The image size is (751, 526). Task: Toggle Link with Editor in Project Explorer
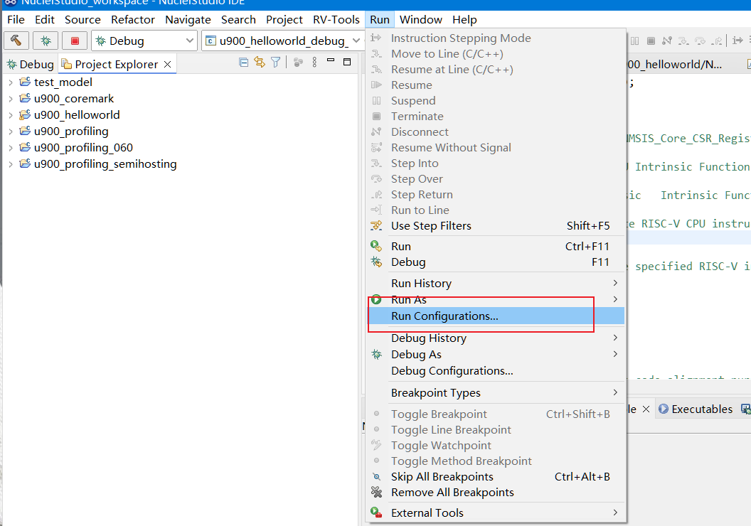pyautogui.click(x=260, y=63)
